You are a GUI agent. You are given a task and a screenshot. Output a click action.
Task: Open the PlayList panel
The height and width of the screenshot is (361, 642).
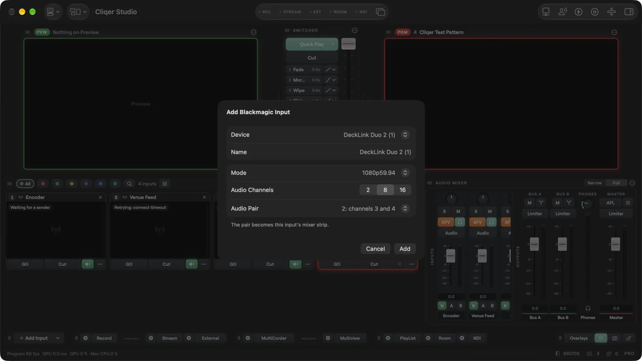tap(408, 338)
